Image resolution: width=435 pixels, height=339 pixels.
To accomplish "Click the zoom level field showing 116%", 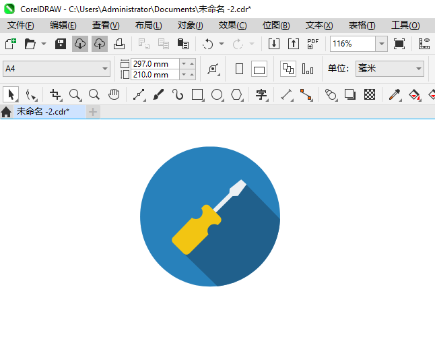I will point(353,44).
